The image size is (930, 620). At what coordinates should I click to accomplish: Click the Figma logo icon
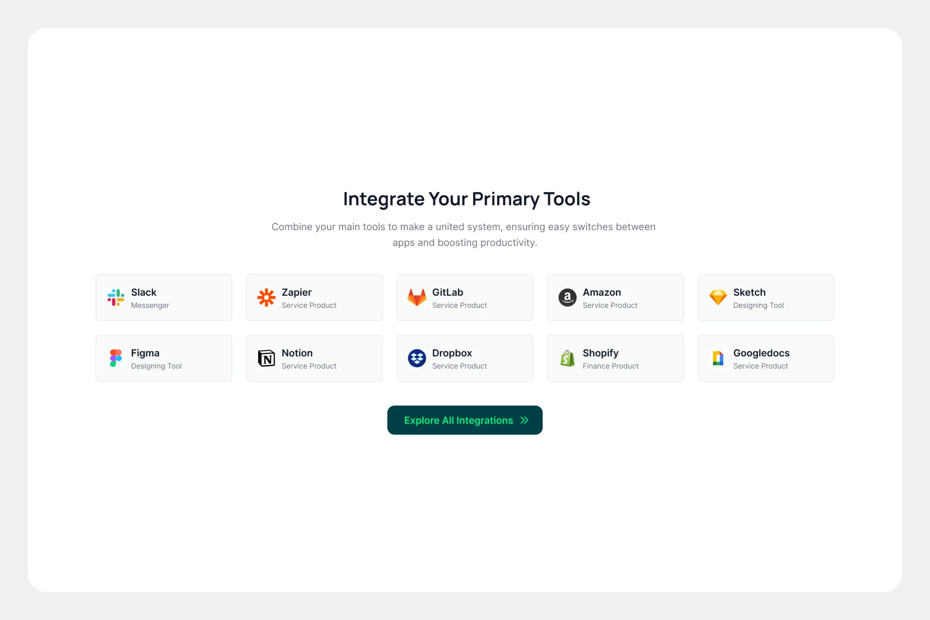click(x=116, y=358)
